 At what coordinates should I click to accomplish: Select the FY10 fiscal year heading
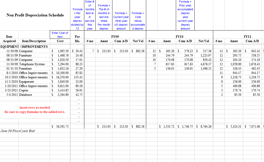(179, 36)
